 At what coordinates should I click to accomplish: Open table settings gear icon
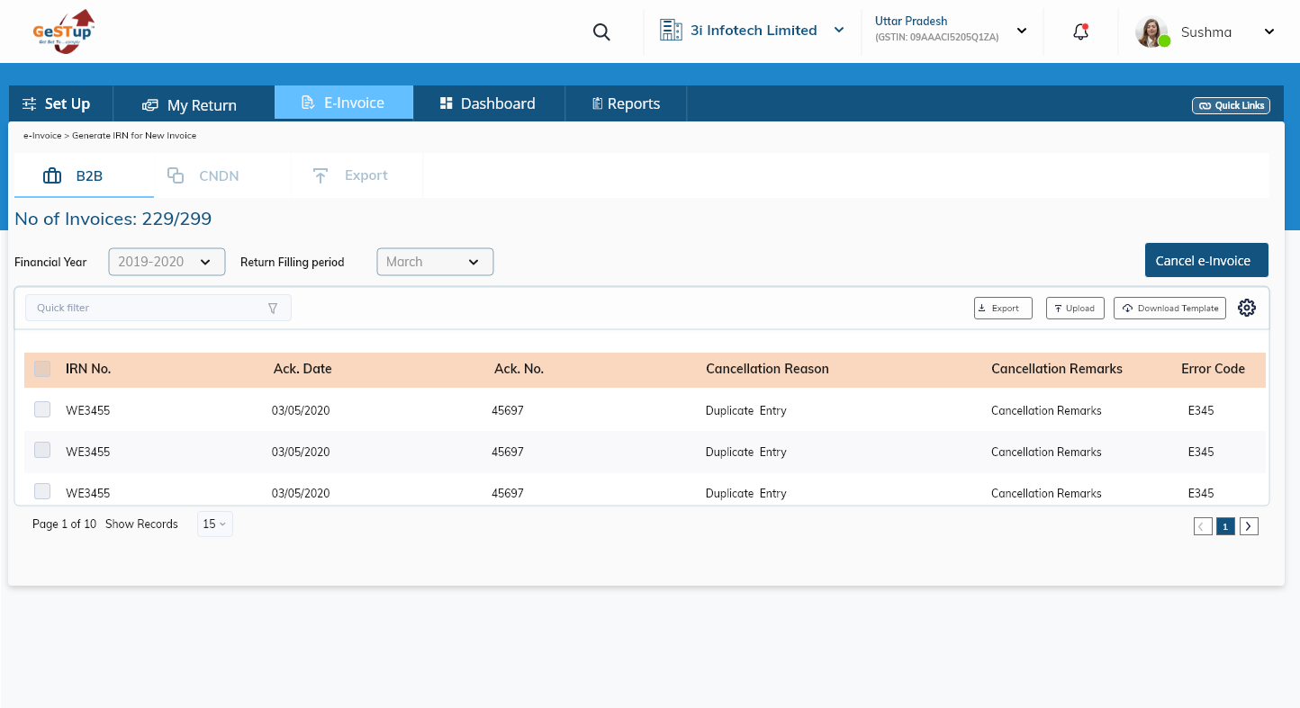coord(1246,308)
